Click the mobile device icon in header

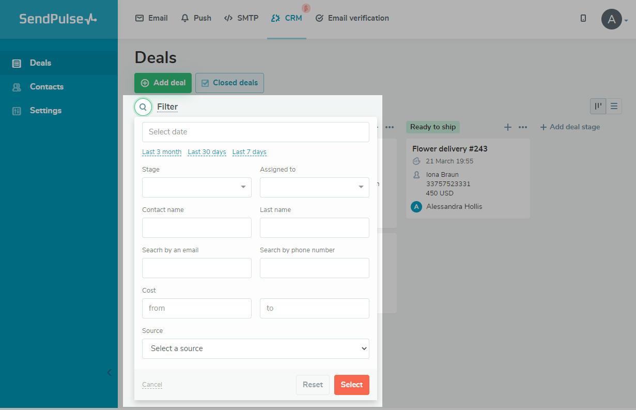[x=583, y=18]
